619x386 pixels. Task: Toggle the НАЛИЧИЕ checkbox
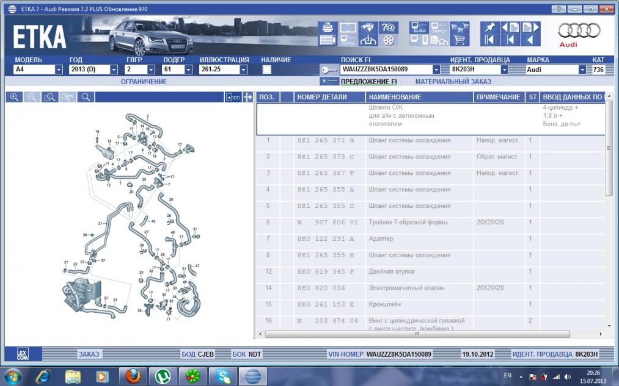click(x=267, y=70)
